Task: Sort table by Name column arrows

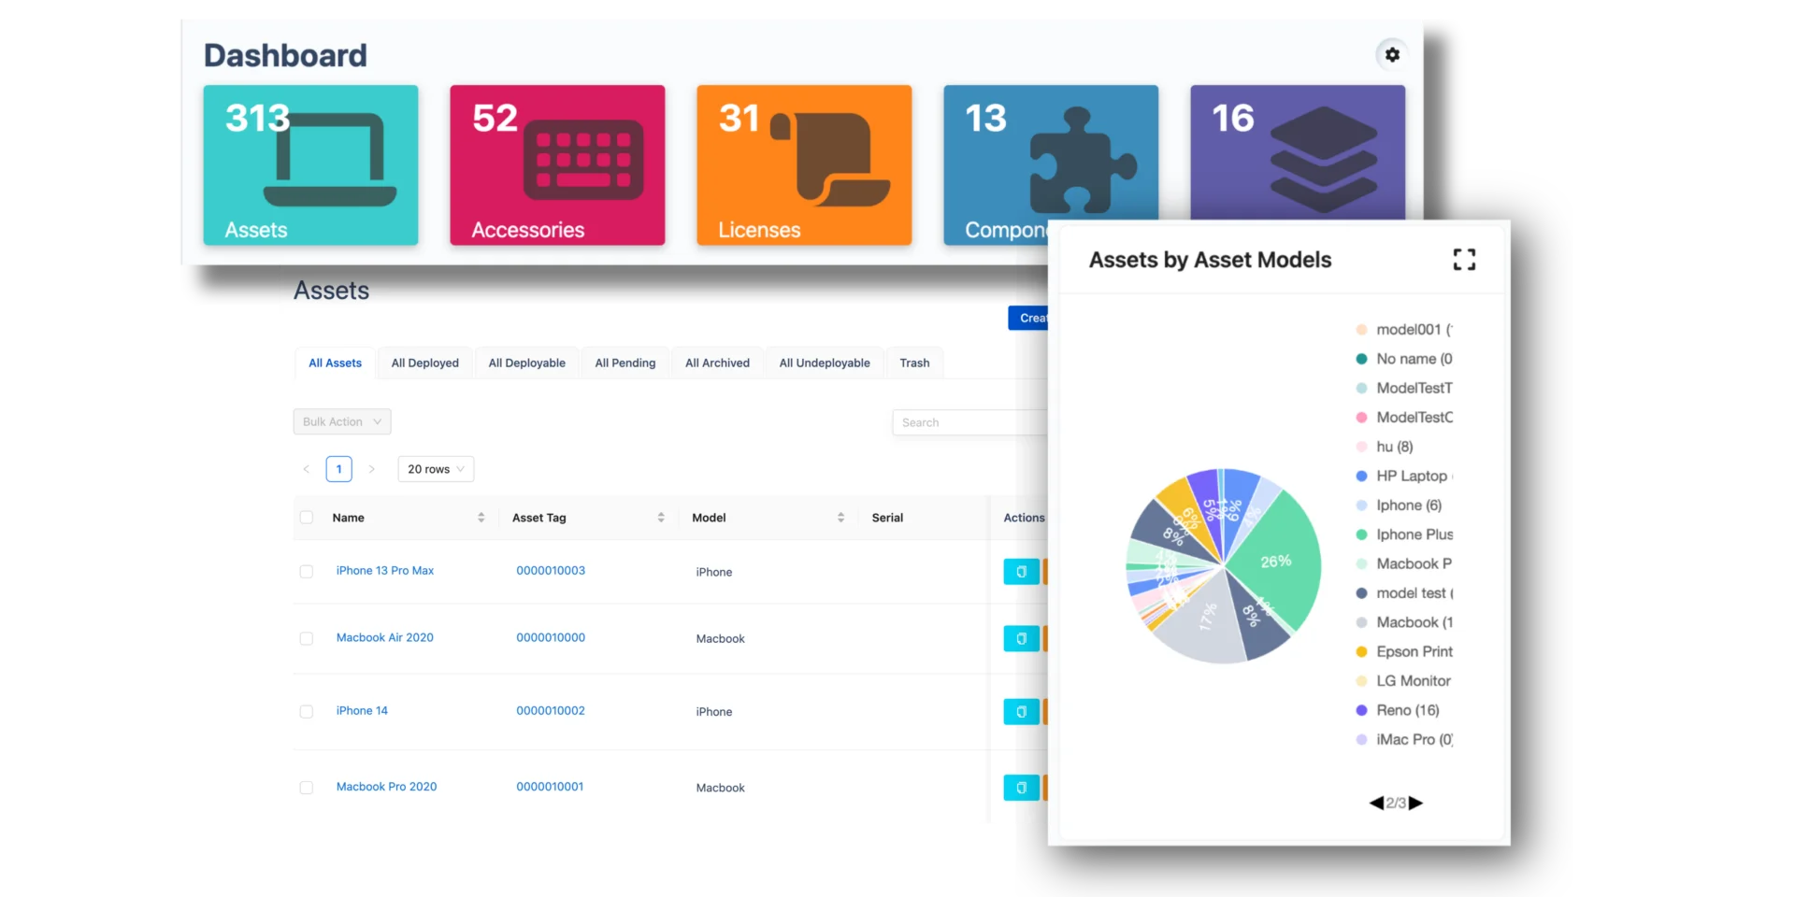Action: coord(481,518)
